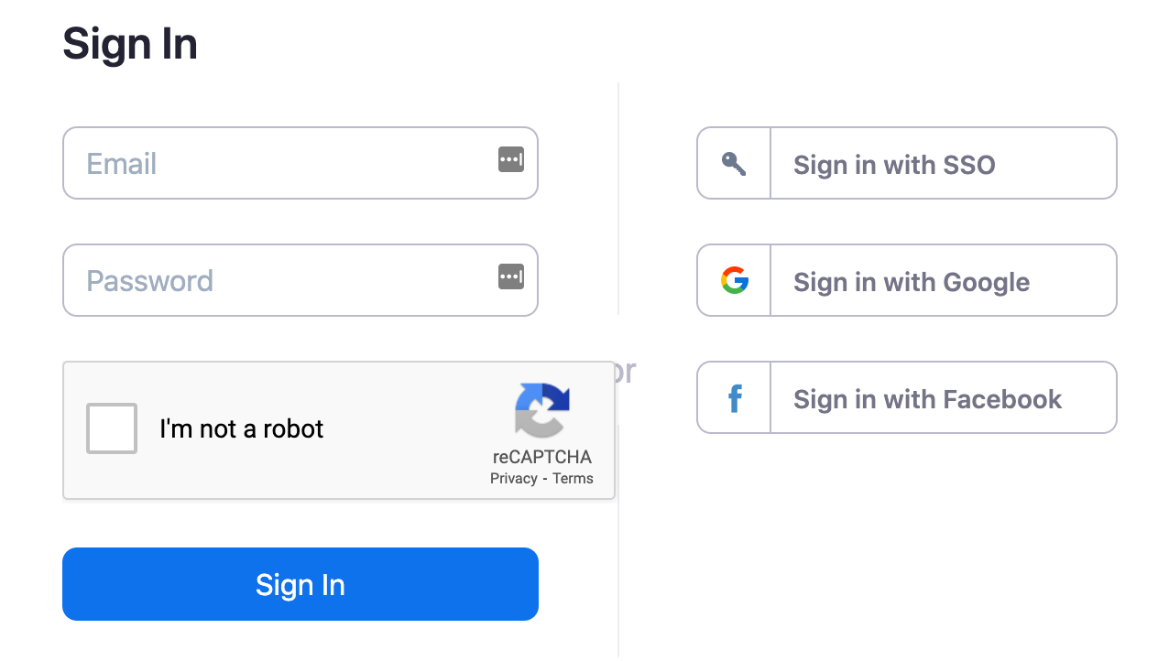This screenshot has height=661, width=1169.
Task: Choose Sign in with Google
Action: click(x=907, y=280)
